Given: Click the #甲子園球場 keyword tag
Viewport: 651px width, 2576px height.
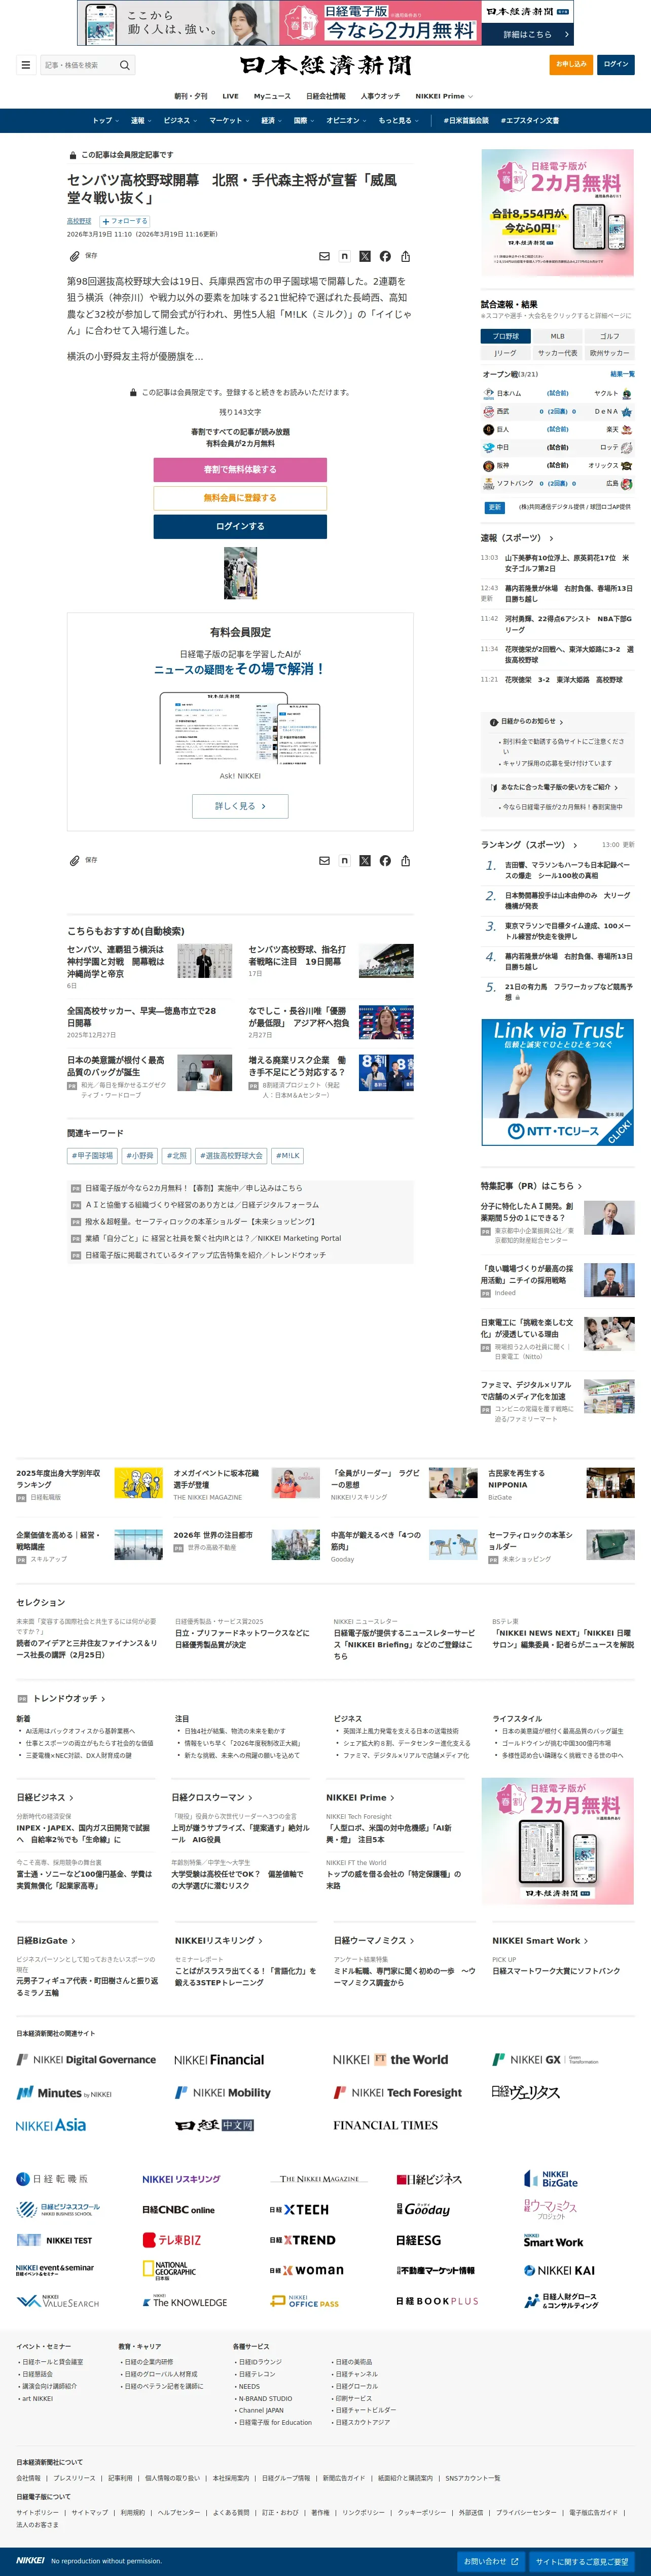Looking at the screenshot, I should pos(92,1156).
